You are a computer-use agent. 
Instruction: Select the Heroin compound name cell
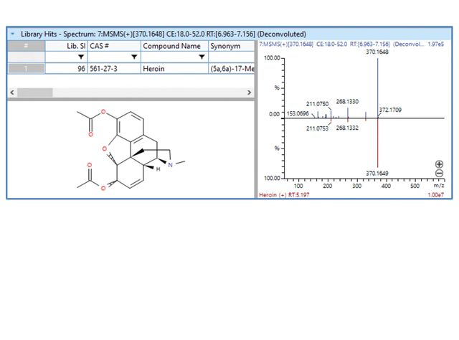tap(174, 69)
